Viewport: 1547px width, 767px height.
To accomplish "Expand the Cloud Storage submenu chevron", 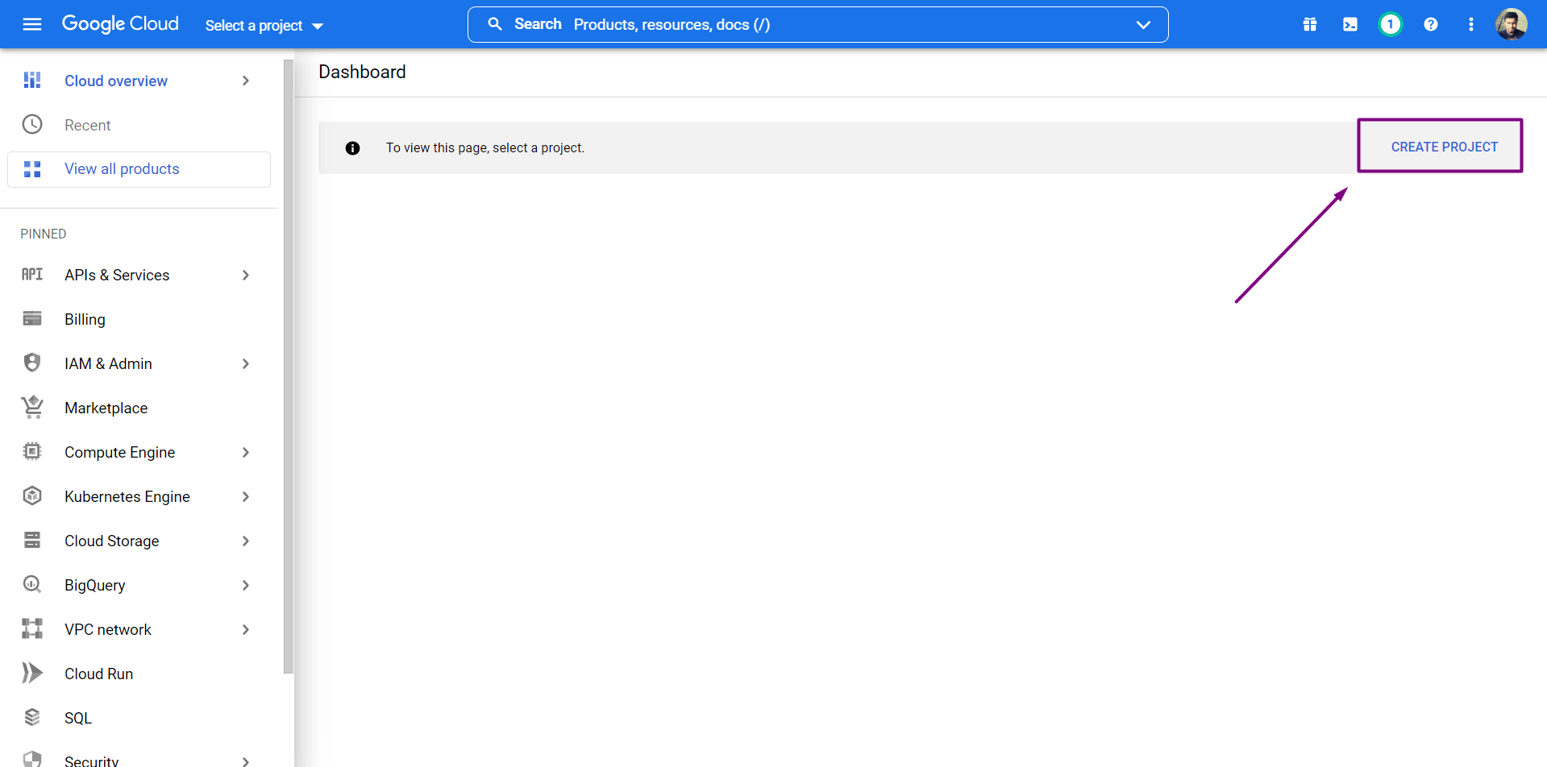I will 246,541.
